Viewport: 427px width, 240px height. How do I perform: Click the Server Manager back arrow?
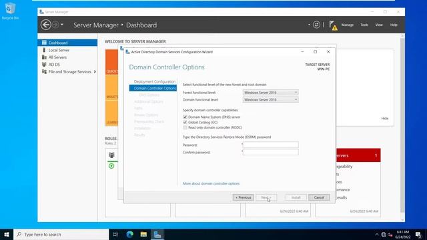tap(46, 25)
